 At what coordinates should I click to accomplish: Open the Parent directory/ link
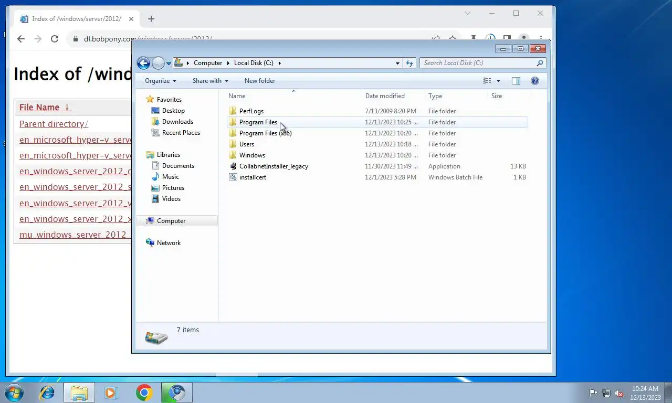point(54,124)
